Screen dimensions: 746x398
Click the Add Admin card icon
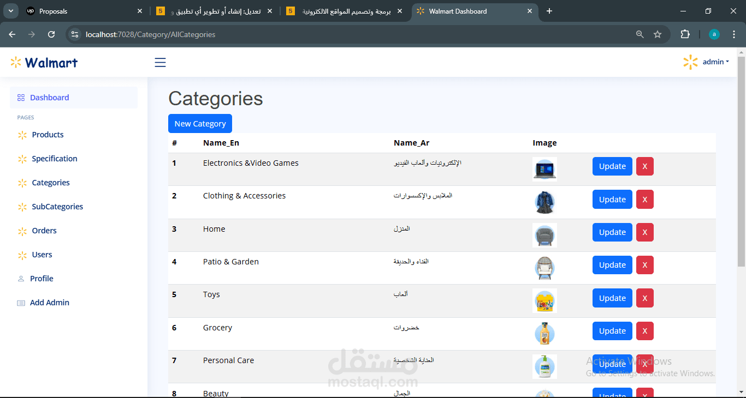[x=20, y=302]
